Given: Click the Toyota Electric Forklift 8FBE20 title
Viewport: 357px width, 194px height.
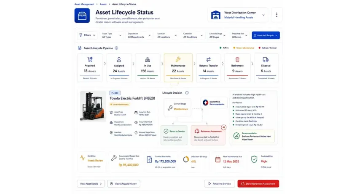Looking at the screenshot, I should (x=132, y=98).
